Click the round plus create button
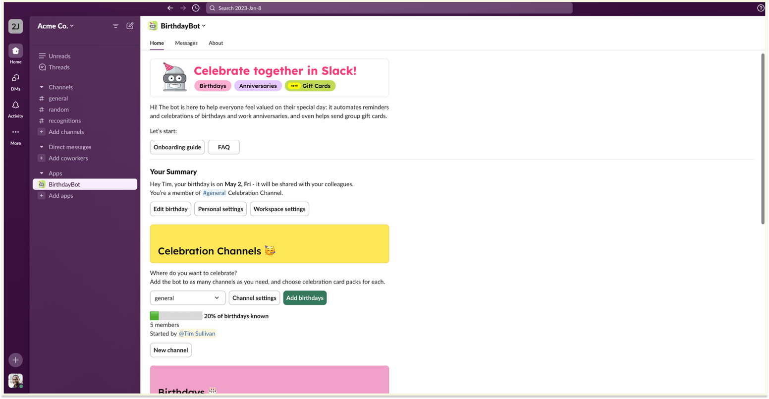 [x=15, y=360]
